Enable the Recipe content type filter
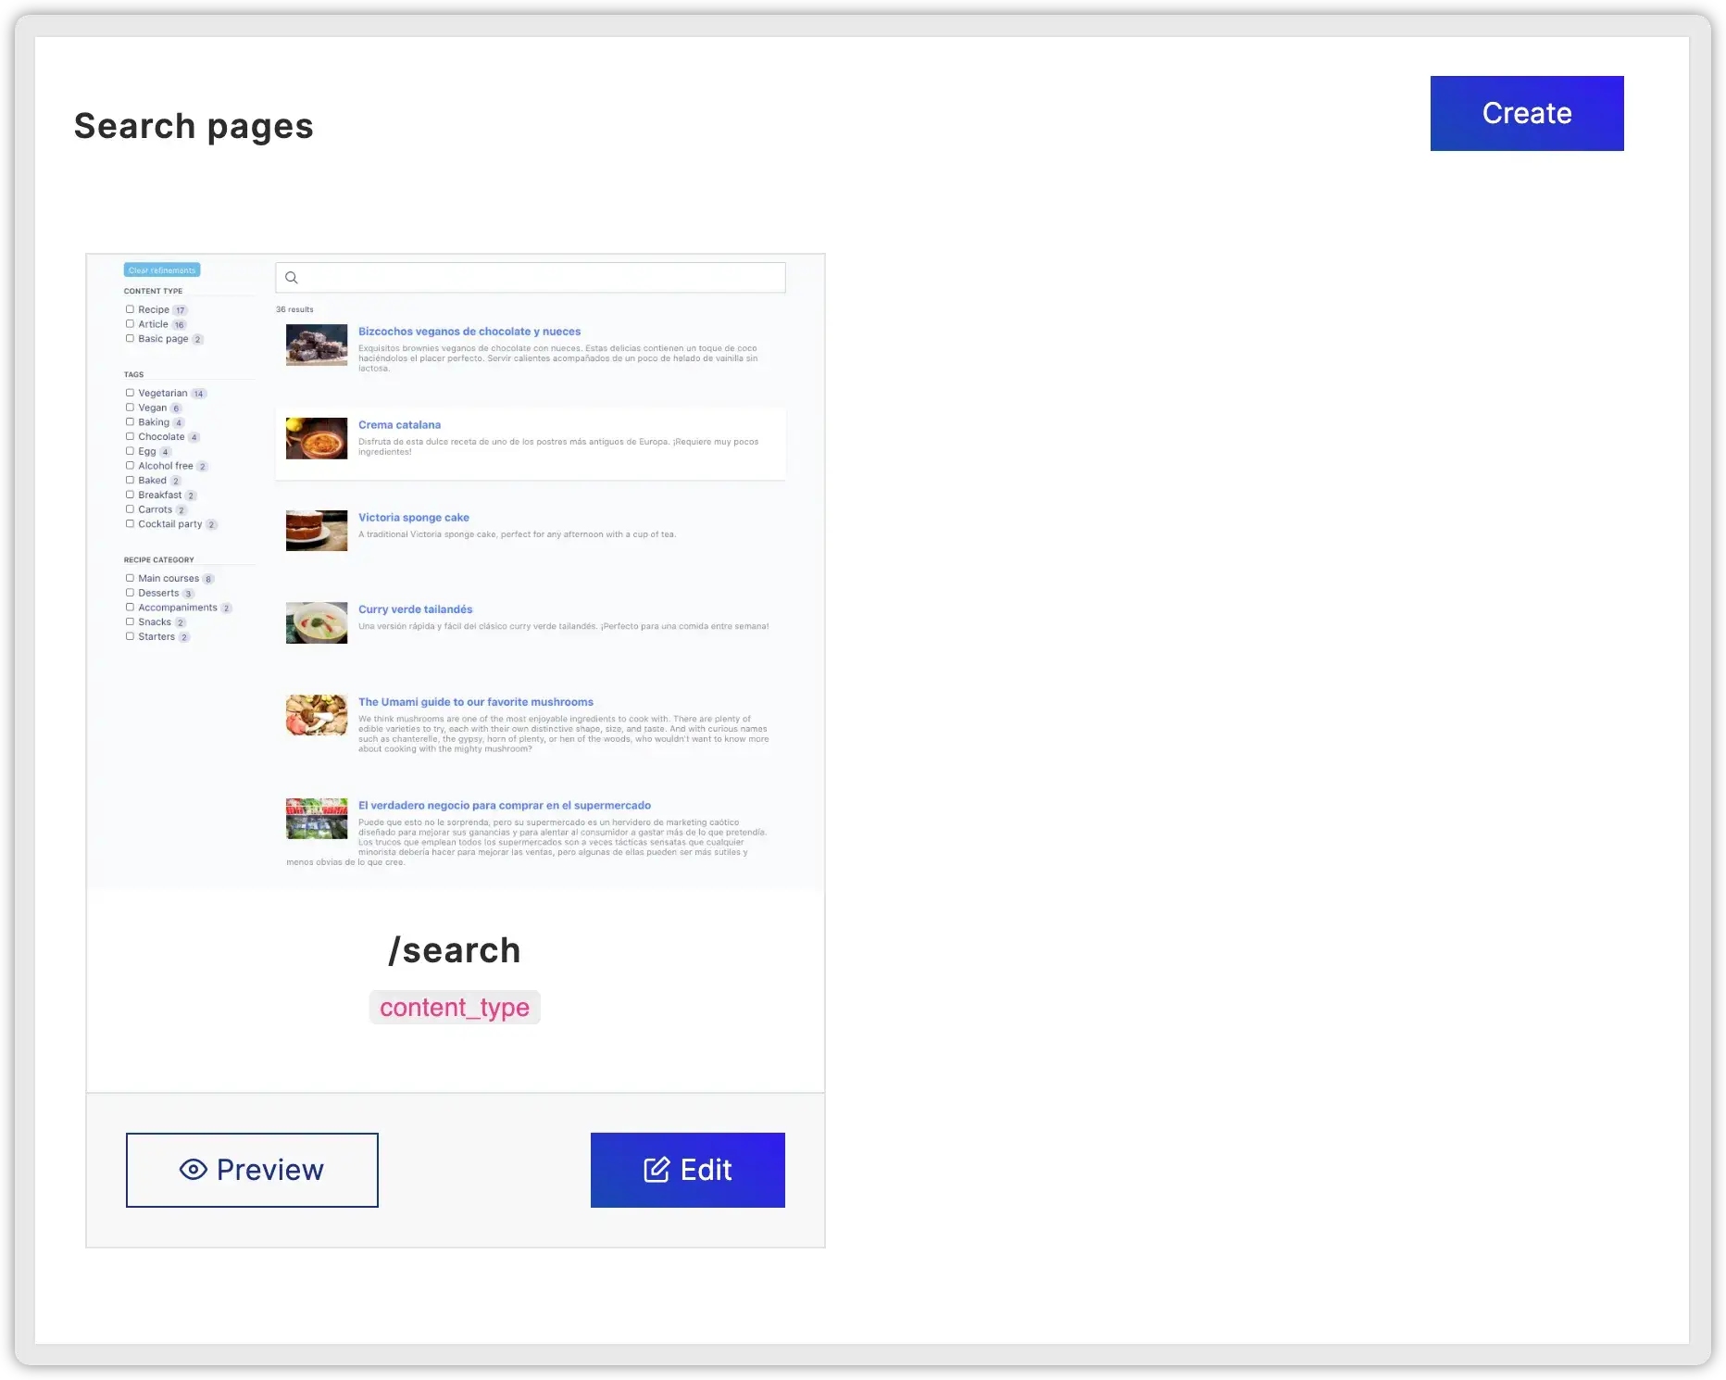The width and height of the screenshot is (1726, 1380). tap(130, 309)
